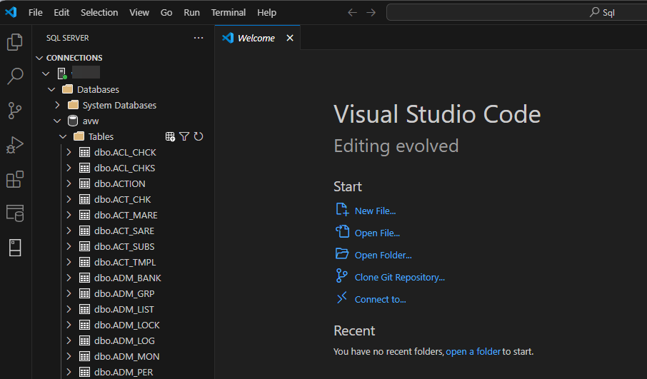Image resolution: width=647 pixels, height=379 pixels.
Task: Open the Explorer view in activity bar
Action: click(x=15, y=41)
